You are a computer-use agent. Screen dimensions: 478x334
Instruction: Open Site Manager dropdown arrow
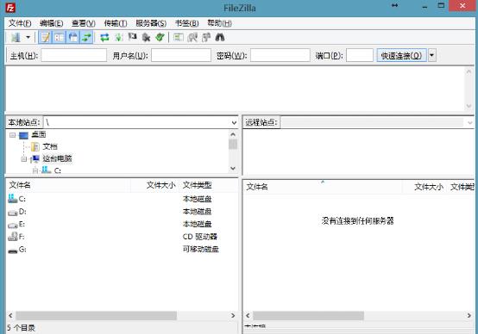point(28,37)
